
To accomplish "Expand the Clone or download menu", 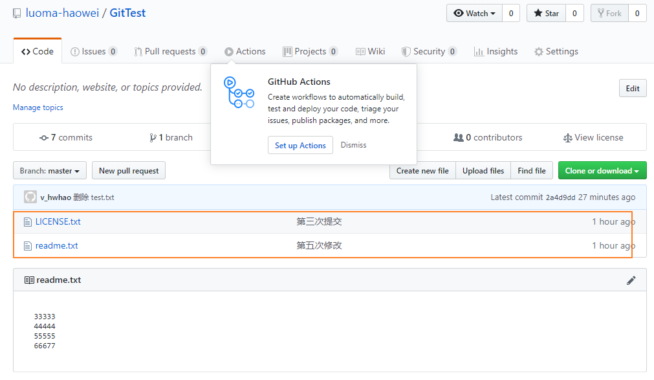I will pyautogui.click(x=602, y=171).
